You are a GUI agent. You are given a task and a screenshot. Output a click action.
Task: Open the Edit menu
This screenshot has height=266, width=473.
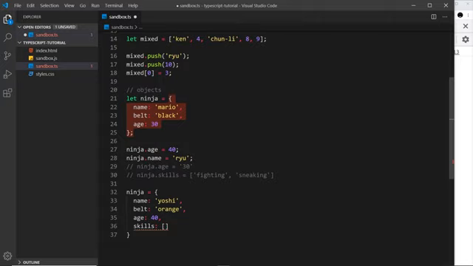(x=30, y=5)
